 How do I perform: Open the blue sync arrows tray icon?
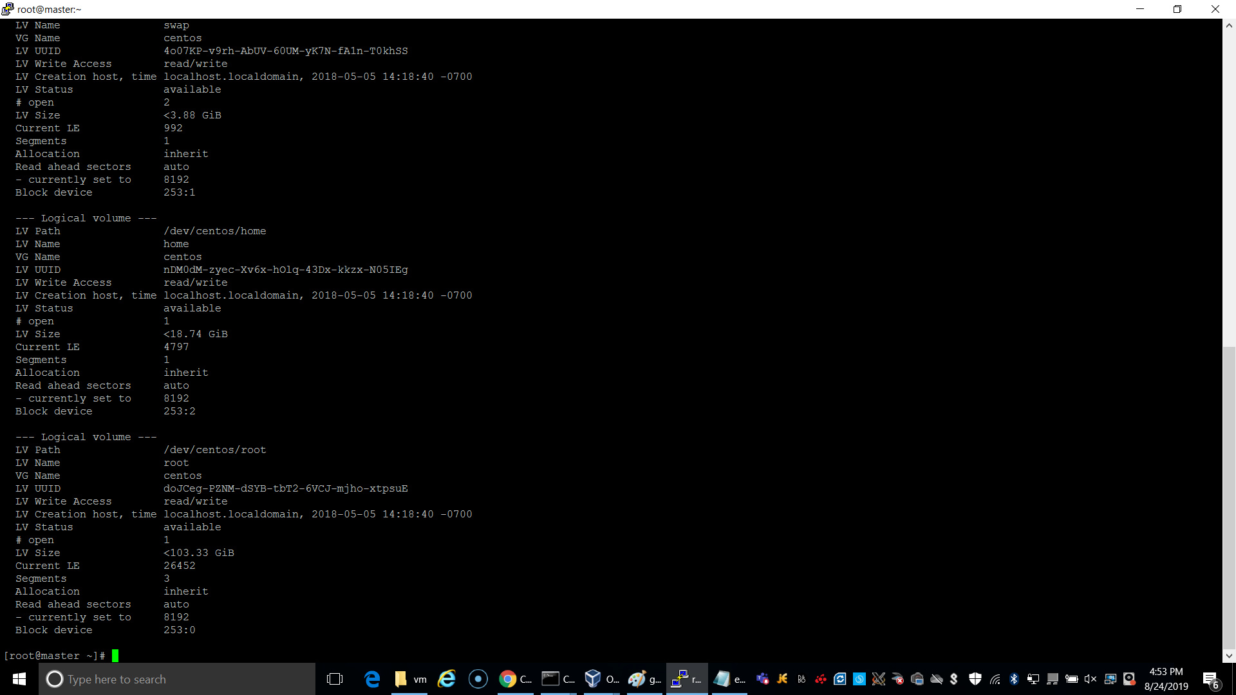(840, 679)
